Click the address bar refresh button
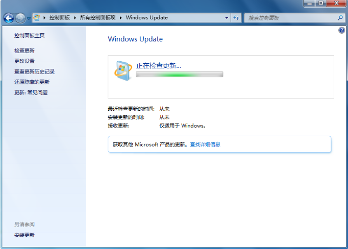Screen dimensions: 348x249 pyautogui.click(x=236, y=18)
